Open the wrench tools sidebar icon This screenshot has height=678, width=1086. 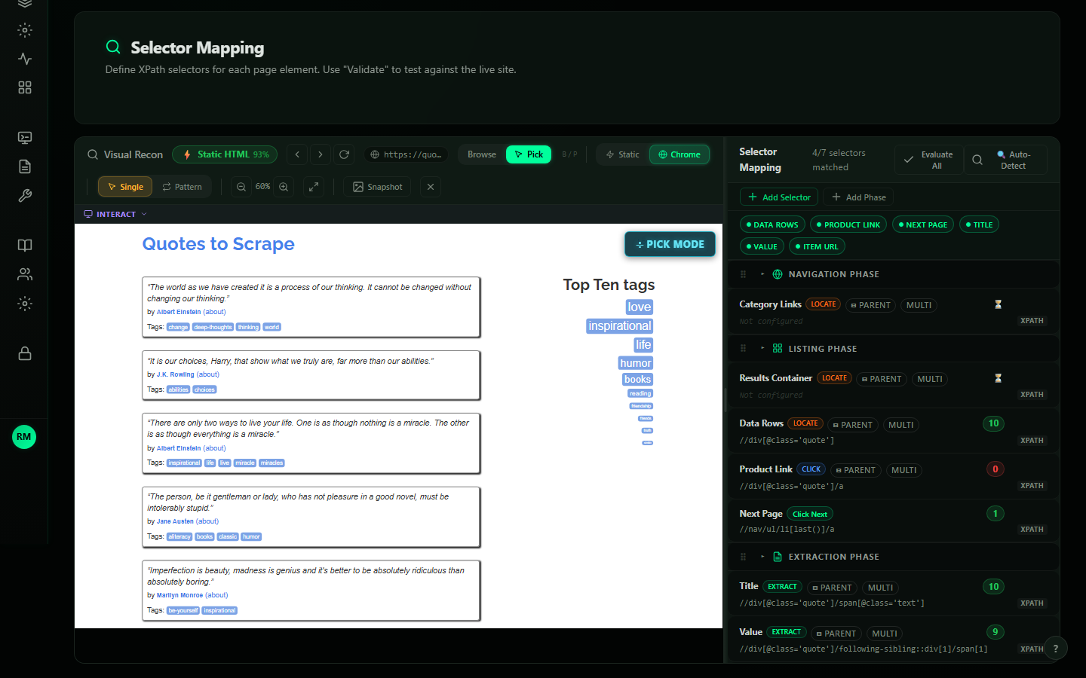tap(25, 196)
